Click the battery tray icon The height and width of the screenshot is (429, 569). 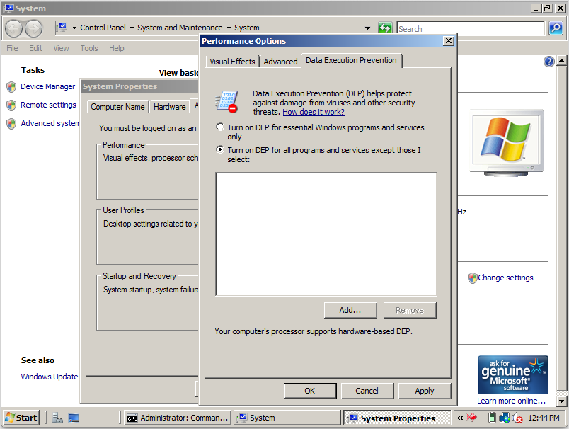coord(492,418)
